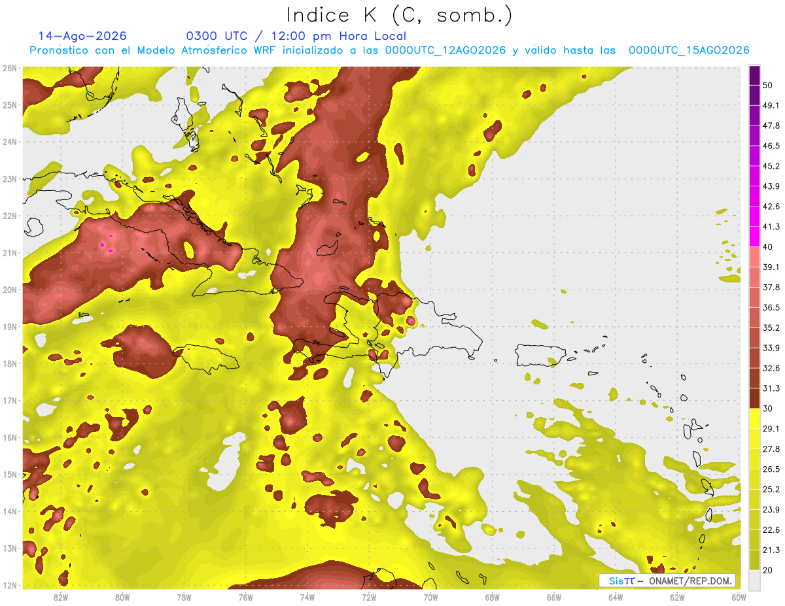This screenshot has width=785, height=606.
Task: Click the latitude axis label "26N"
Action: click(10, 68)
